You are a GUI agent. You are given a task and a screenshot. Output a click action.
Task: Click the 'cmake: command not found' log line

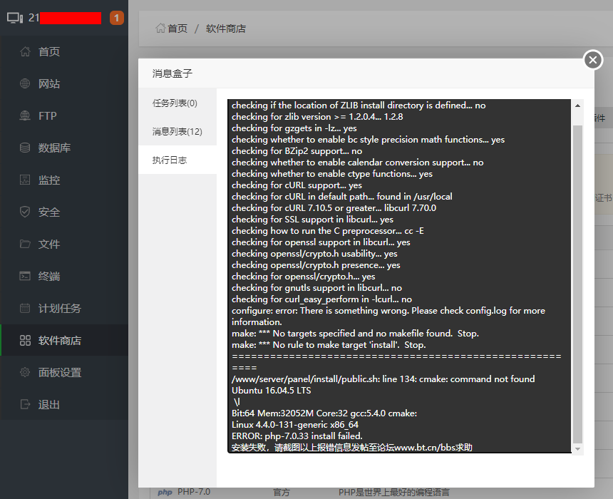click(x=383, y=379)
